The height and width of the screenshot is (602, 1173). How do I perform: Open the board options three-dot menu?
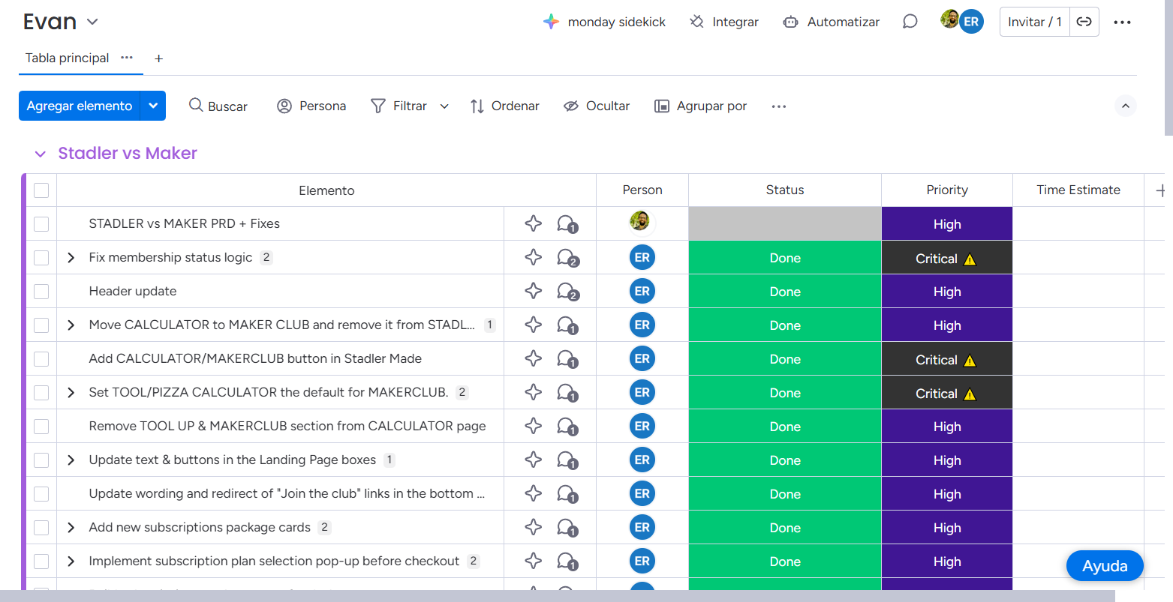[x=1122, y=22]
